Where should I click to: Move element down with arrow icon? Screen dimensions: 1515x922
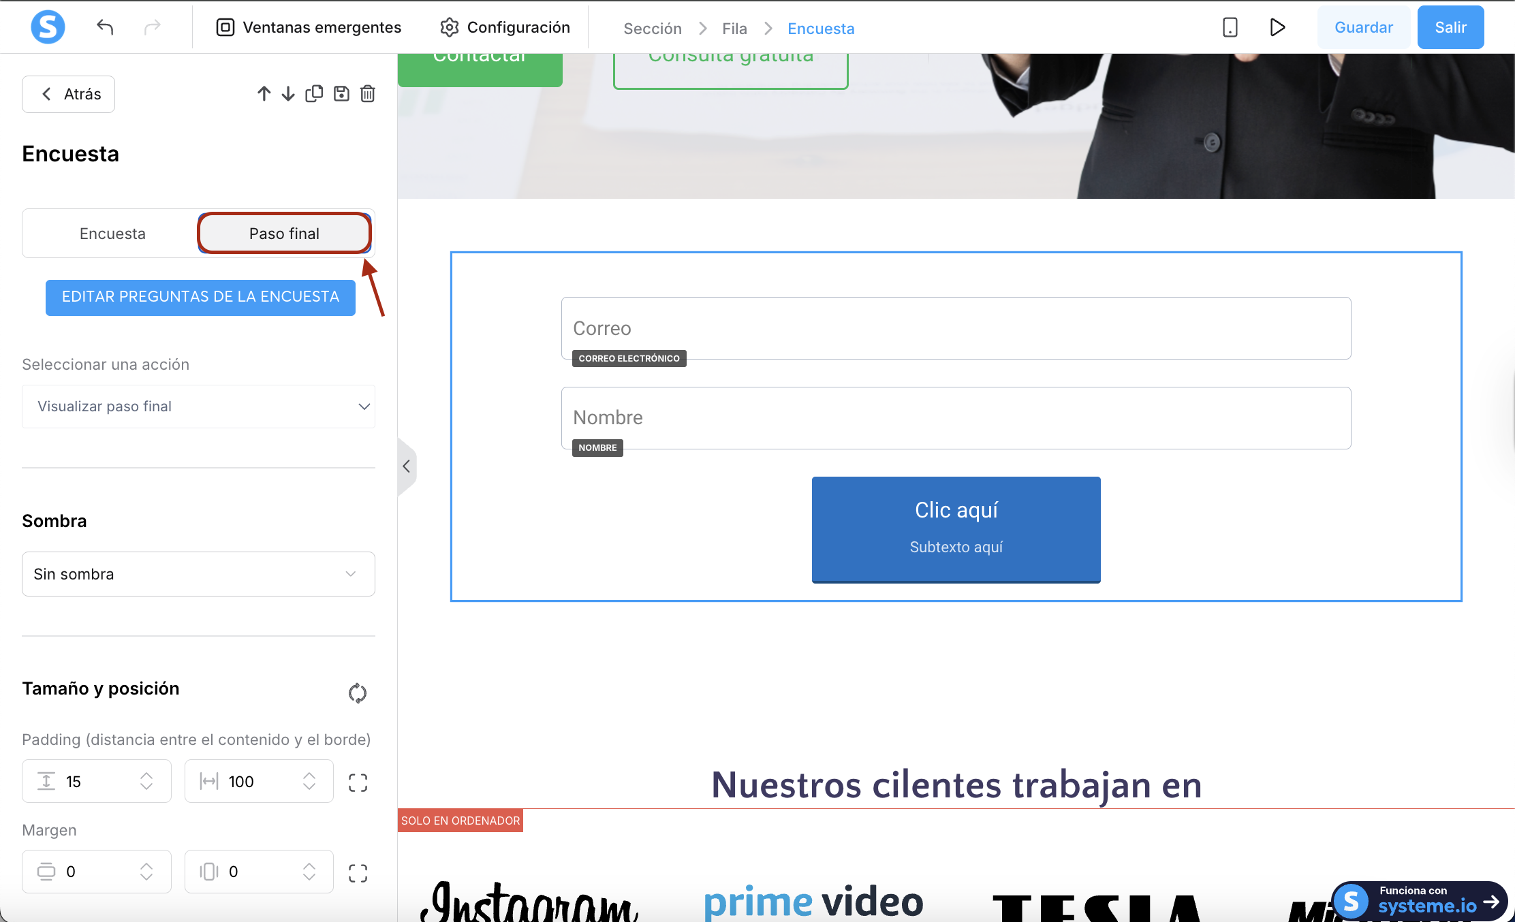tap(288, 94)
